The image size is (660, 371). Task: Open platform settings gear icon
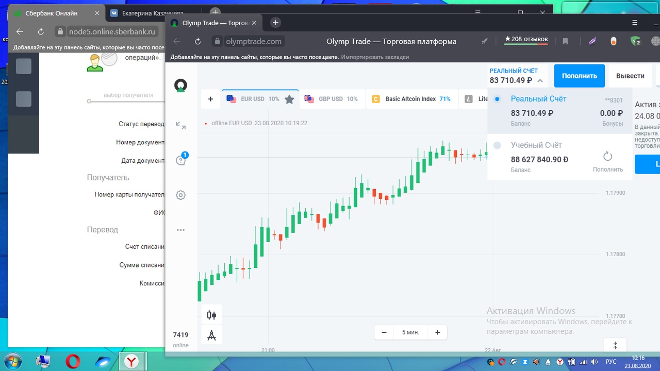point(180,195)
